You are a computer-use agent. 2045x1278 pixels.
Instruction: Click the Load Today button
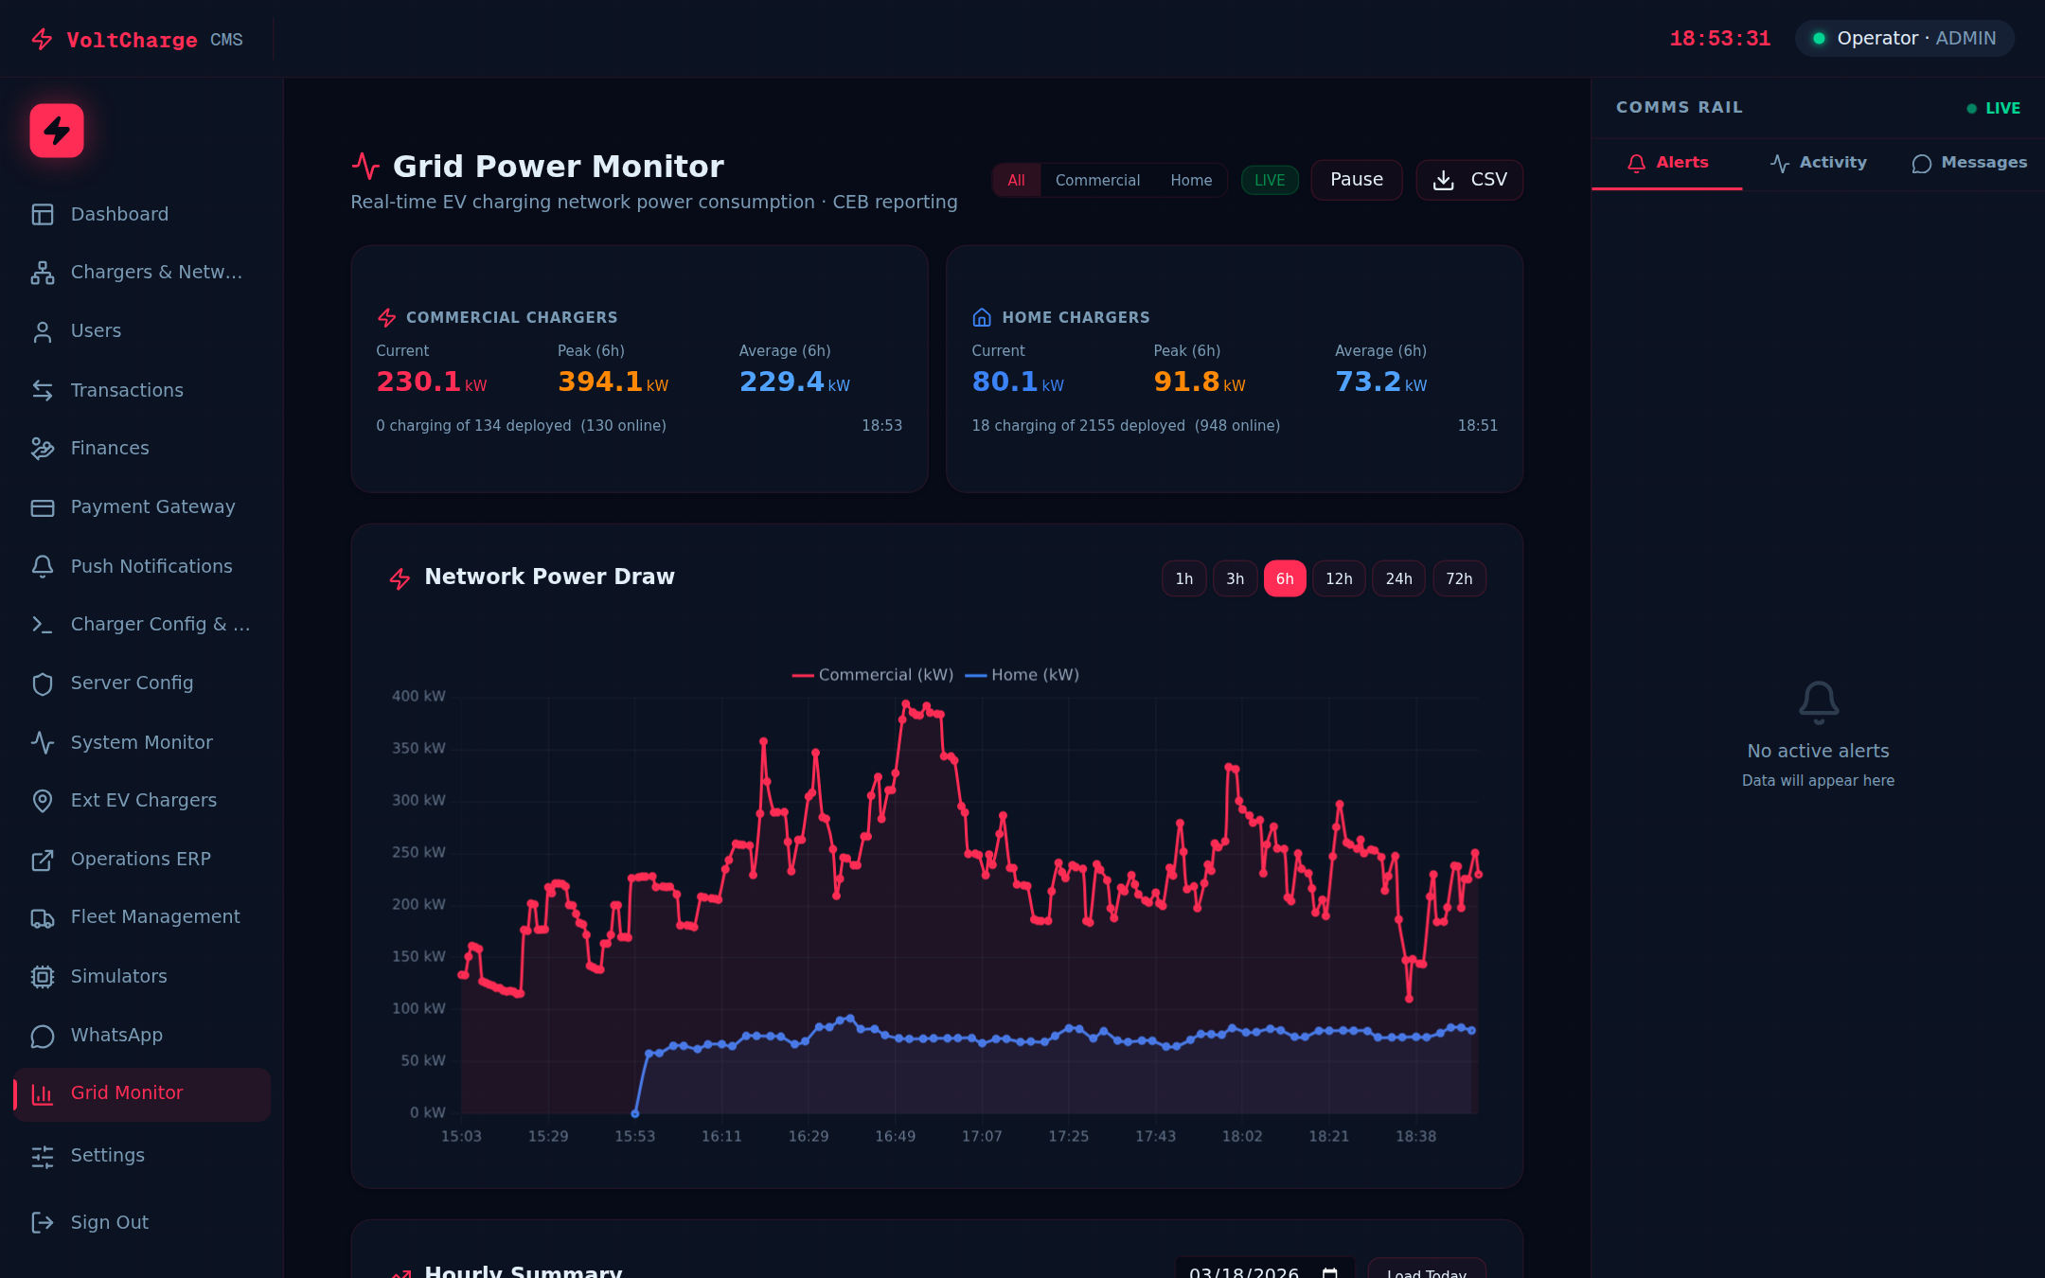coord(1427,1272)
